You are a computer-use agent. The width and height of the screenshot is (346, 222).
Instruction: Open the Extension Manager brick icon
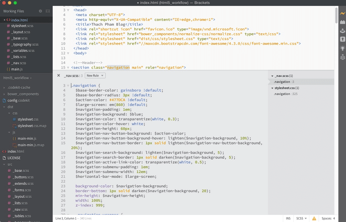tap(342, 22)
